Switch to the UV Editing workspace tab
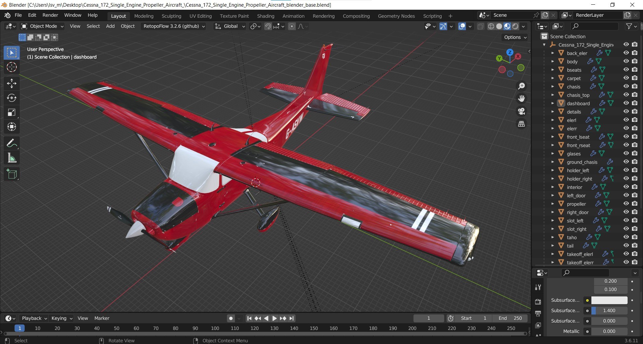Image resolution: width=643 pixels, height=344 pixels. (x=201, y=16)
